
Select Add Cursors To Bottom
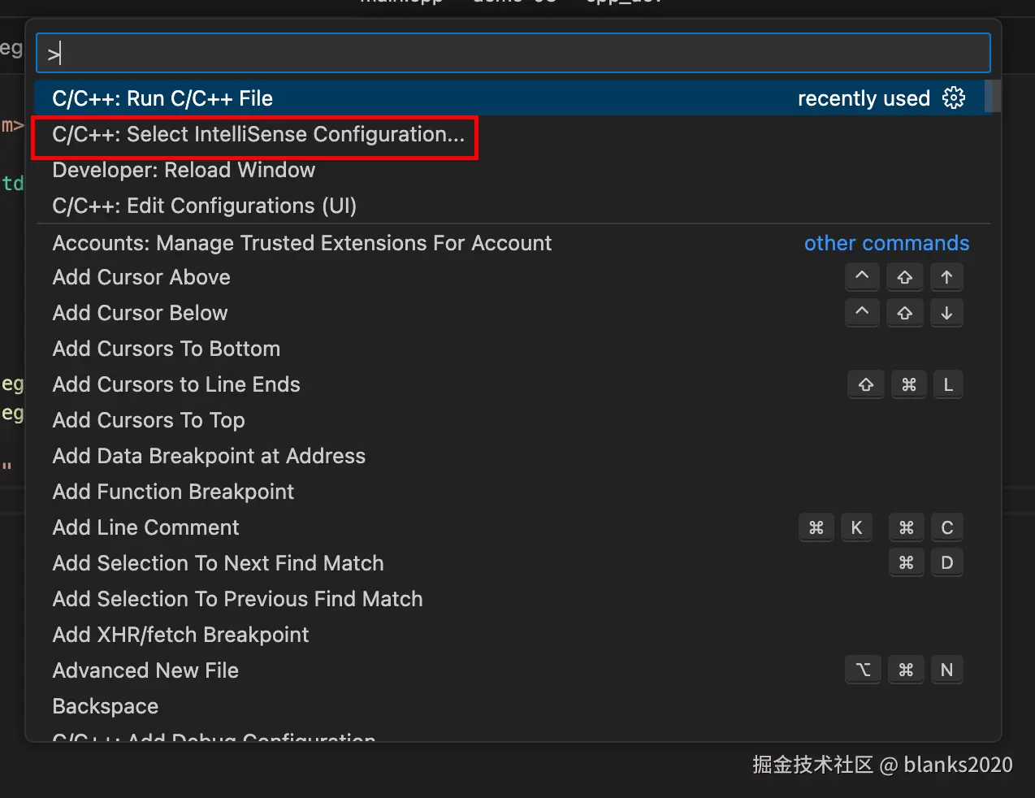coord(167,349)
